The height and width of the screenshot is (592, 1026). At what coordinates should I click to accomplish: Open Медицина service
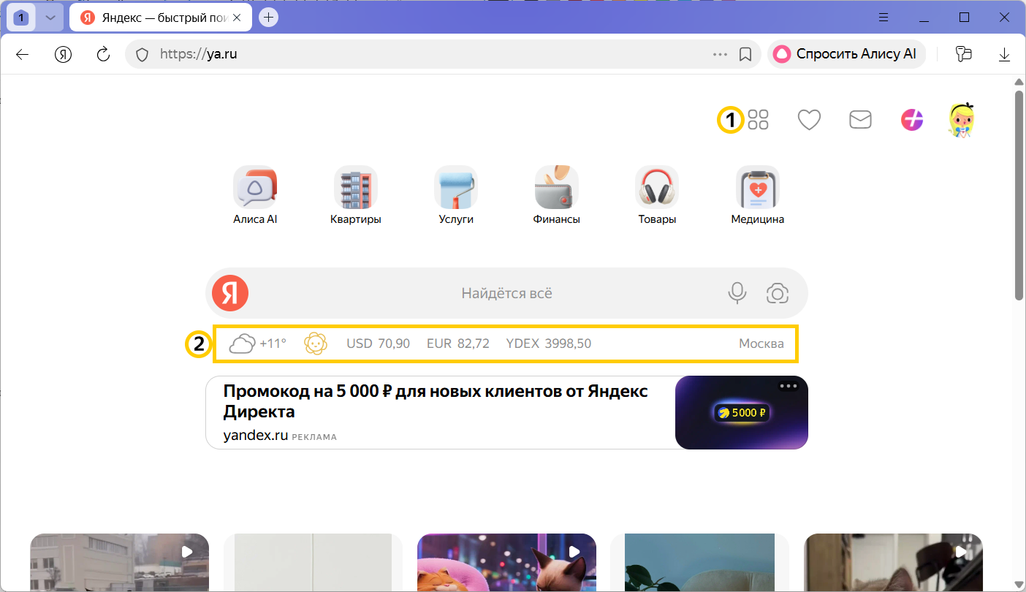coord(758,195)
